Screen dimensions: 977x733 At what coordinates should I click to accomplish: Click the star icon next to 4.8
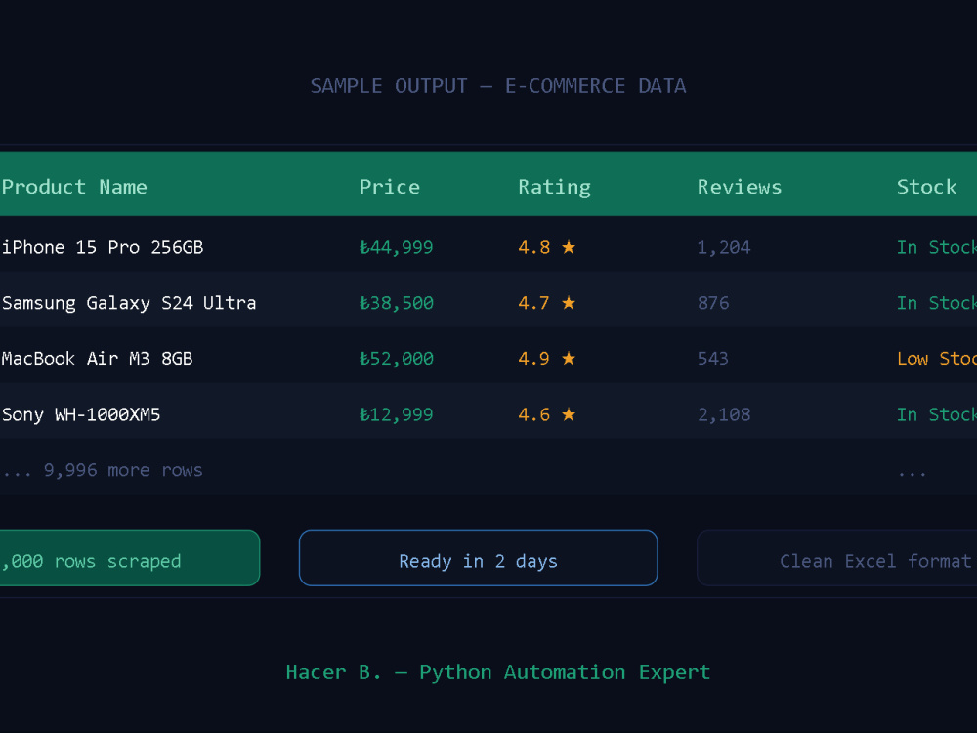tap(569, 247)
